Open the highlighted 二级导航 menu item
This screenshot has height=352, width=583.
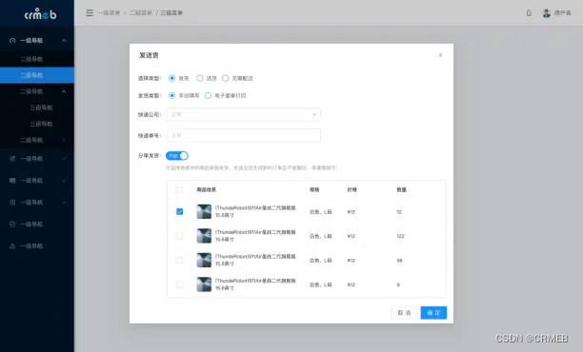click(x=37, y=75)
